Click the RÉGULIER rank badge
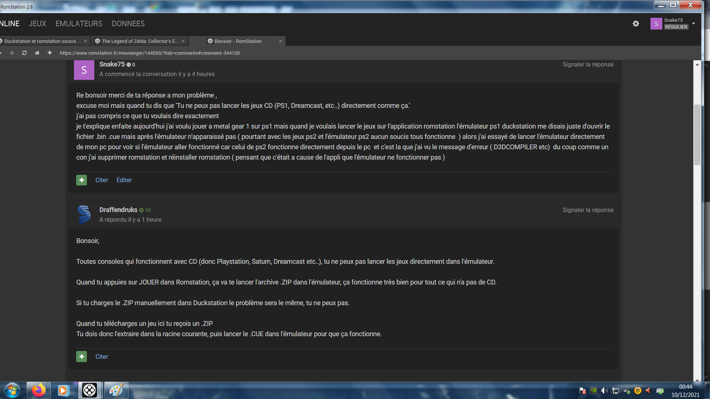Viewport: 710px width, 399px height. (x=676, y=27)
